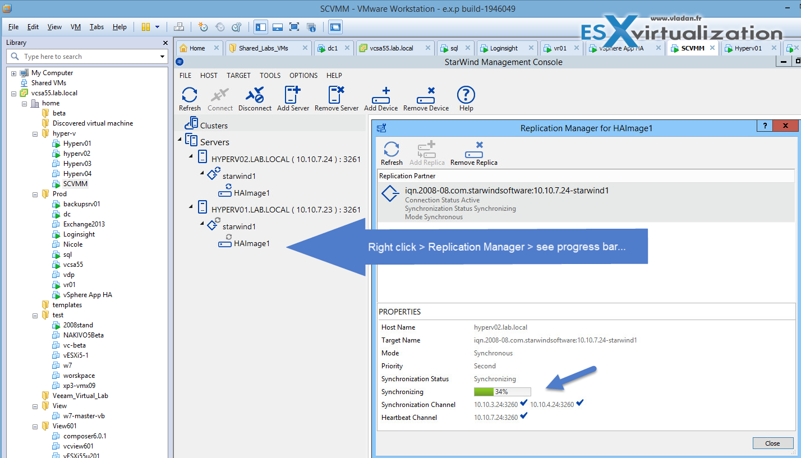The height and width of the screenshot is (458, 801).
Task: Click the VMware pause VM toolbar icon
Action: 146,27
